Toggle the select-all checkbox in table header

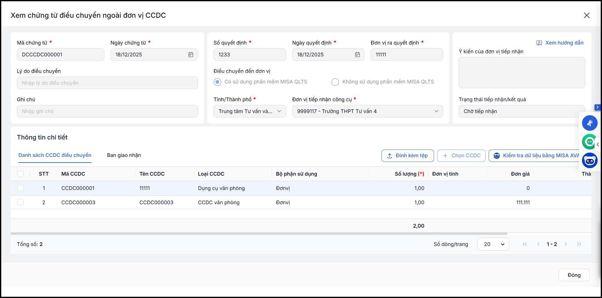click(20, 174)
